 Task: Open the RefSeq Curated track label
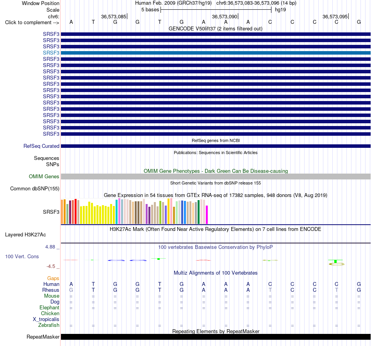point(41,146)
